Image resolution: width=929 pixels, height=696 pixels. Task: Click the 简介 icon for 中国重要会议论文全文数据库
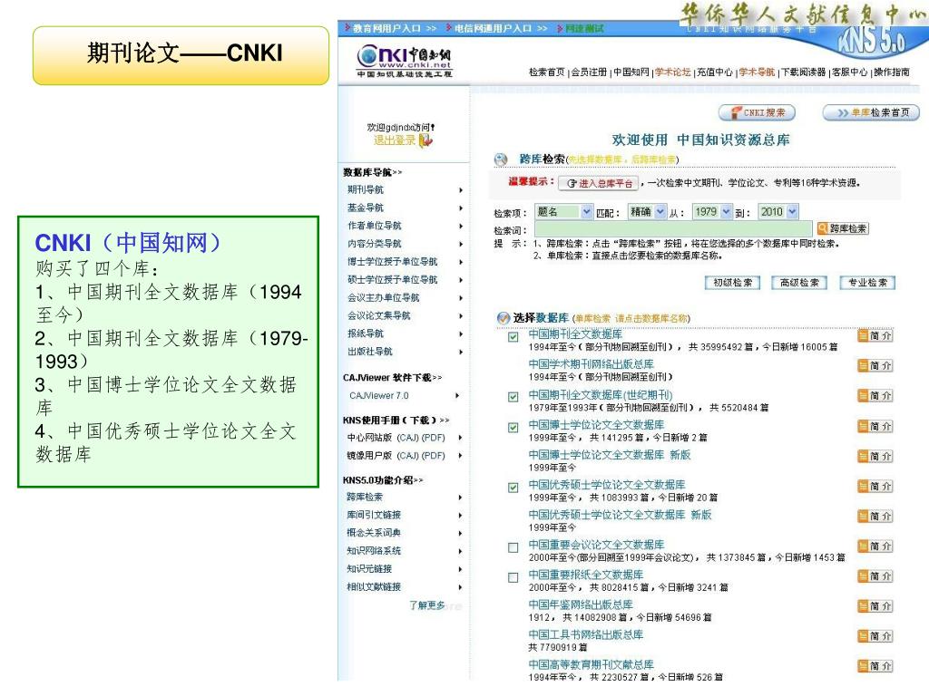tap(875, 546)
